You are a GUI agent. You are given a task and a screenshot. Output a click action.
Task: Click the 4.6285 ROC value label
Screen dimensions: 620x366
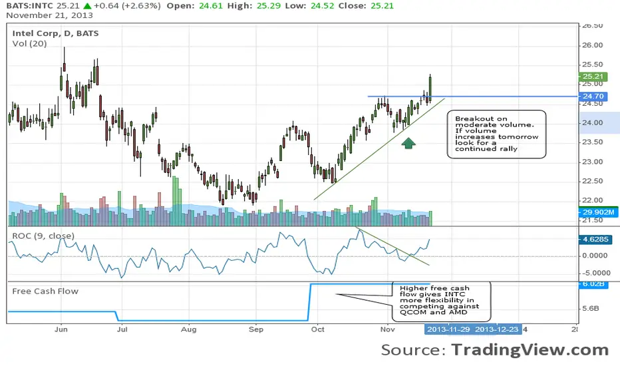[x=595, y=240]
